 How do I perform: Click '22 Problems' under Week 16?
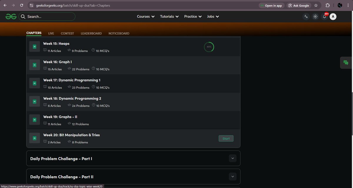pos(81,69)
